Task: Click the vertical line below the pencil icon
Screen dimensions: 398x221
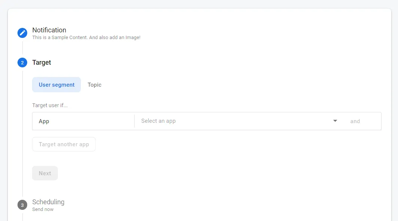Action: tap(22, 48)
